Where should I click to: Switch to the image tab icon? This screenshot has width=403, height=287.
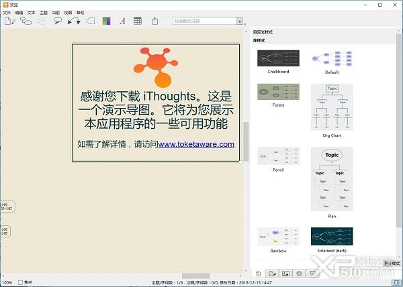285,274
